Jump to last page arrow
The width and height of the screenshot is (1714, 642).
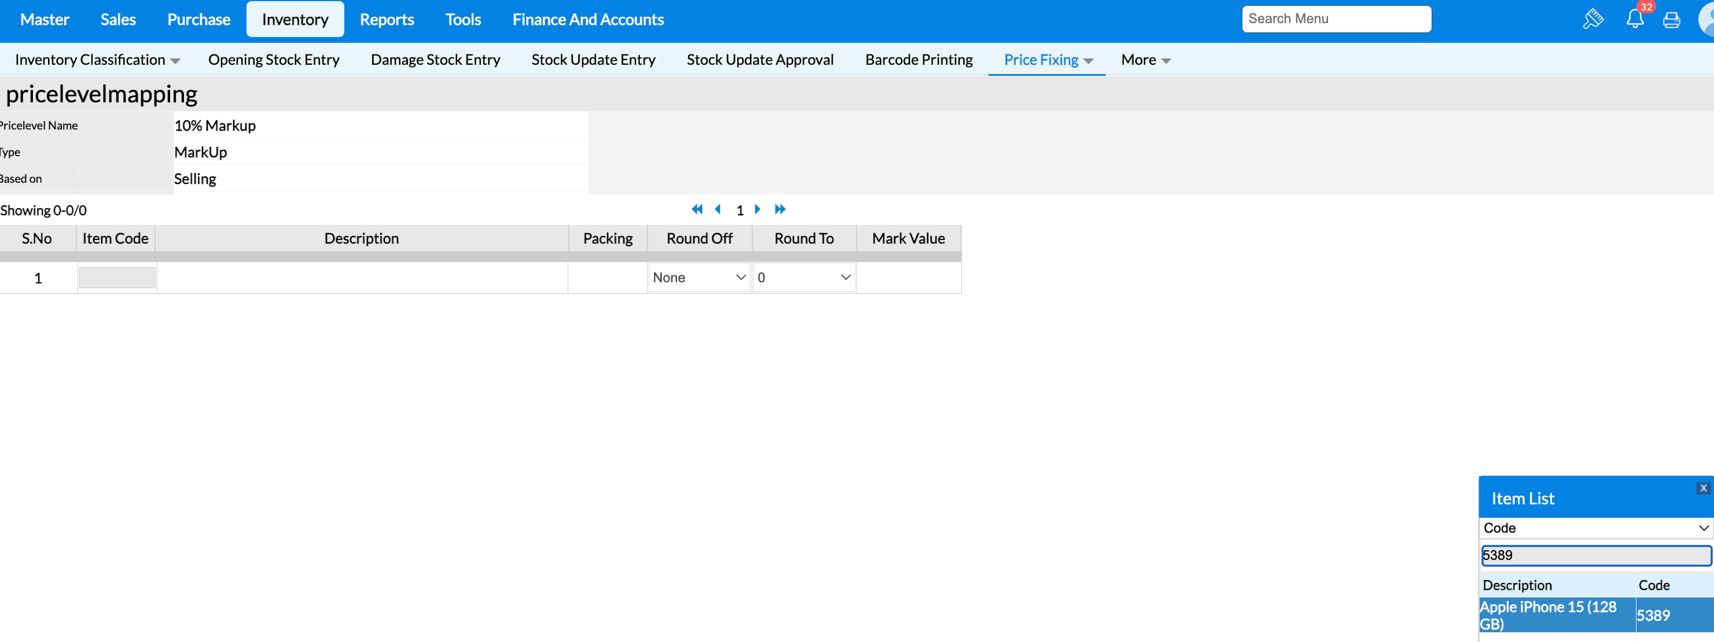[x=780, y=209]
